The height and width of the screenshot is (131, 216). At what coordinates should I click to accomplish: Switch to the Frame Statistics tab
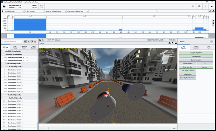pos(34,47)
